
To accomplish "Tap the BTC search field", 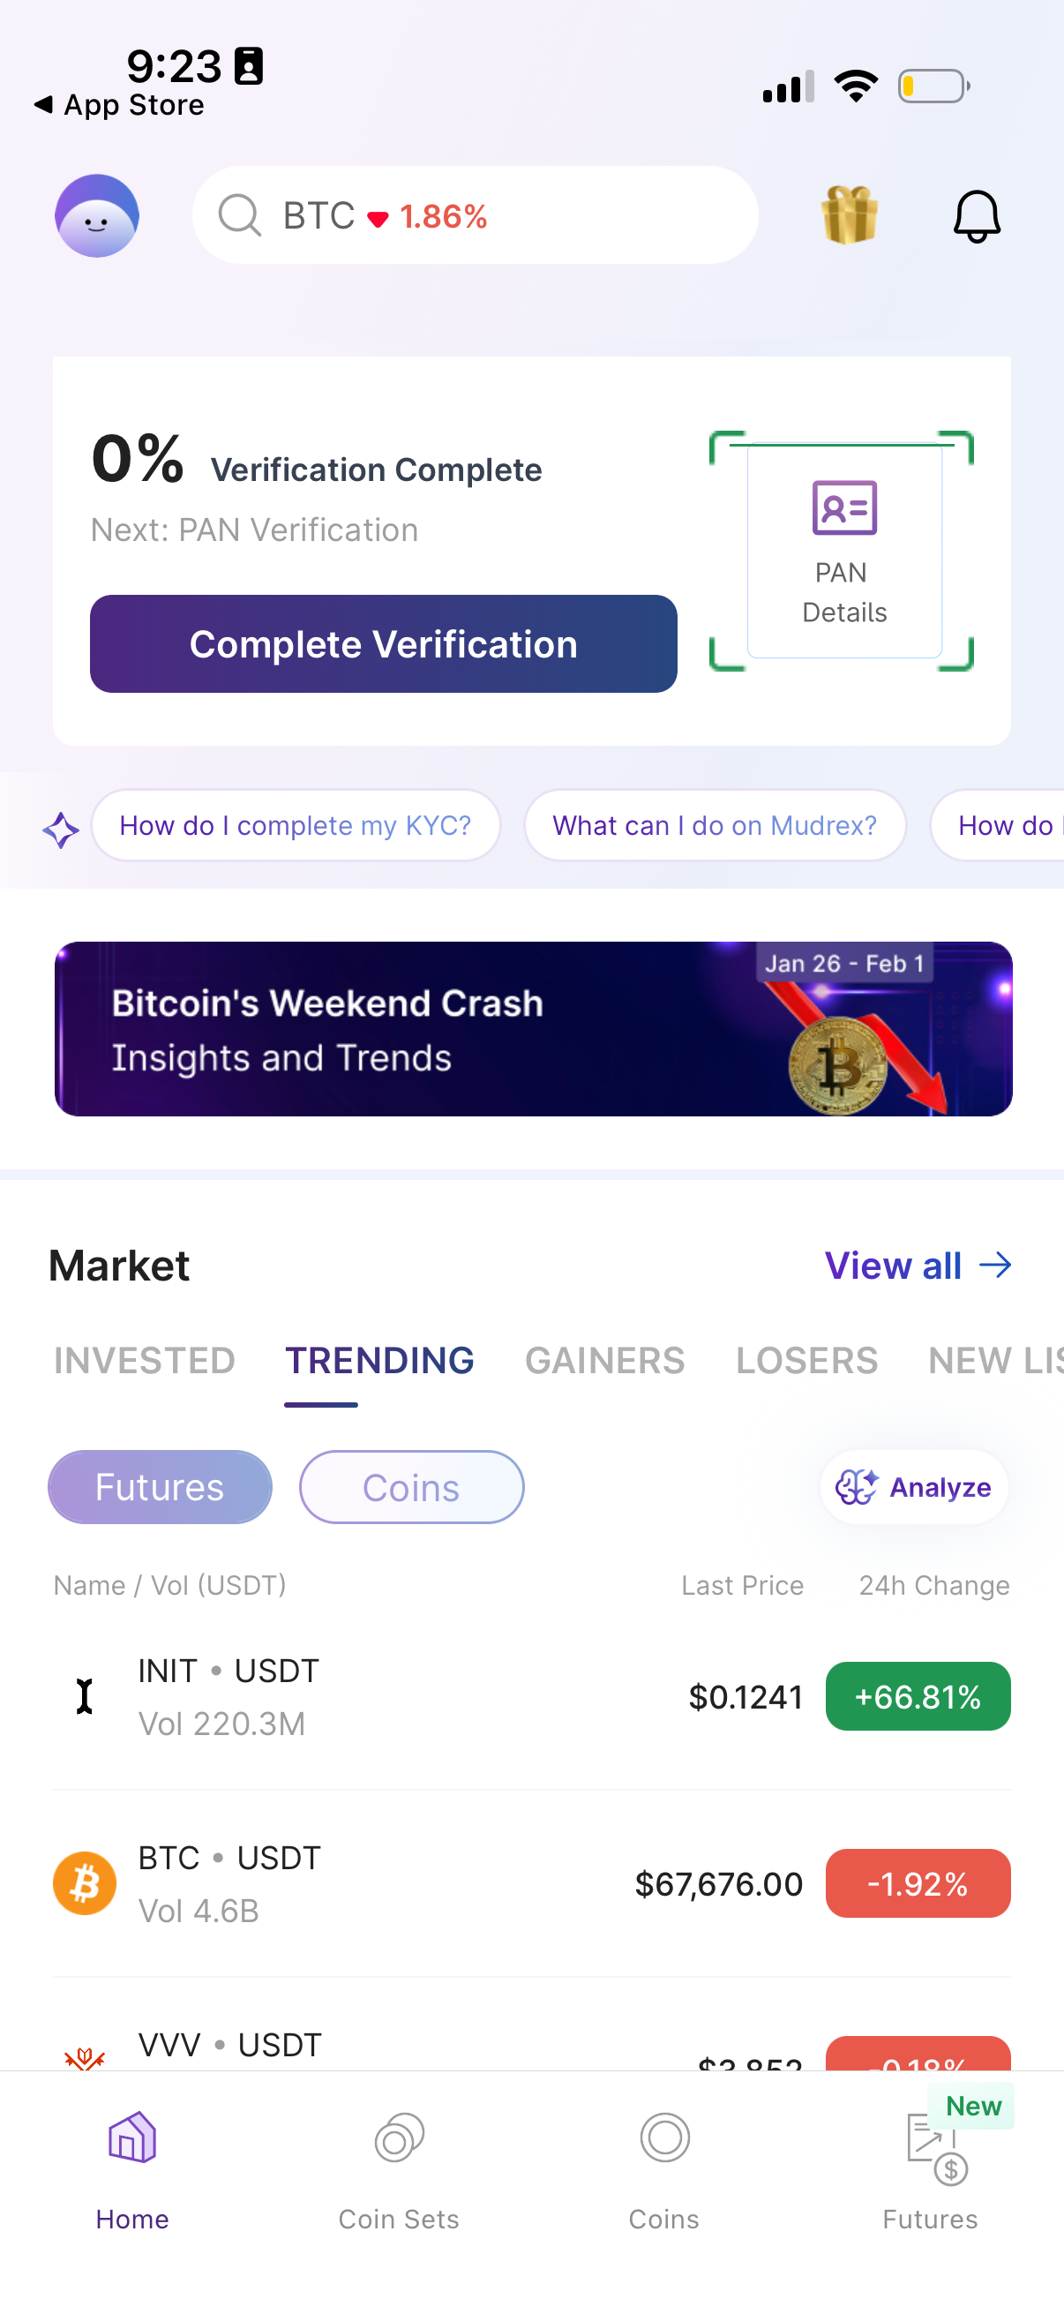I will [475, 215].
